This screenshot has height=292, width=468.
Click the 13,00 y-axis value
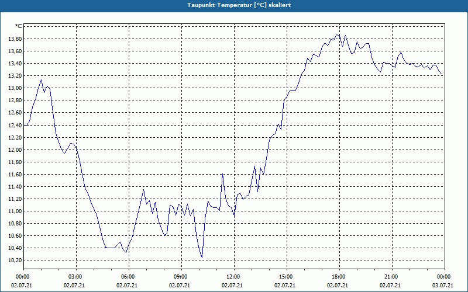[15, 88]
